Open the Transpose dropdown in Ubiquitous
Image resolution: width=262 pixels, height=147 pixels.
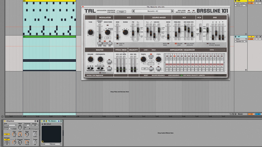[27, 125]
